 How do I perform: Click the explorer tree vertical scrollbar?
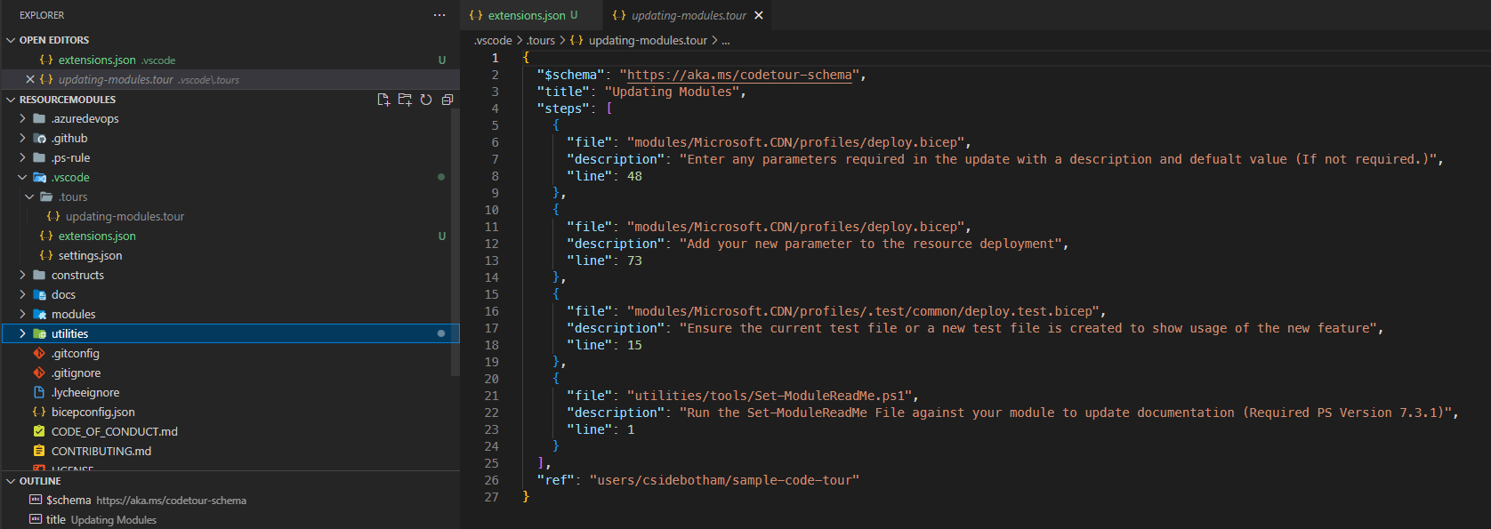coord(455,243)
